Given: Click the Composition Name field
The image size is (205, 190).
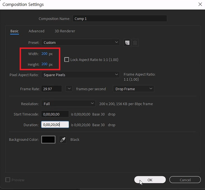Looking at the screenshot, I should (120, 19).
